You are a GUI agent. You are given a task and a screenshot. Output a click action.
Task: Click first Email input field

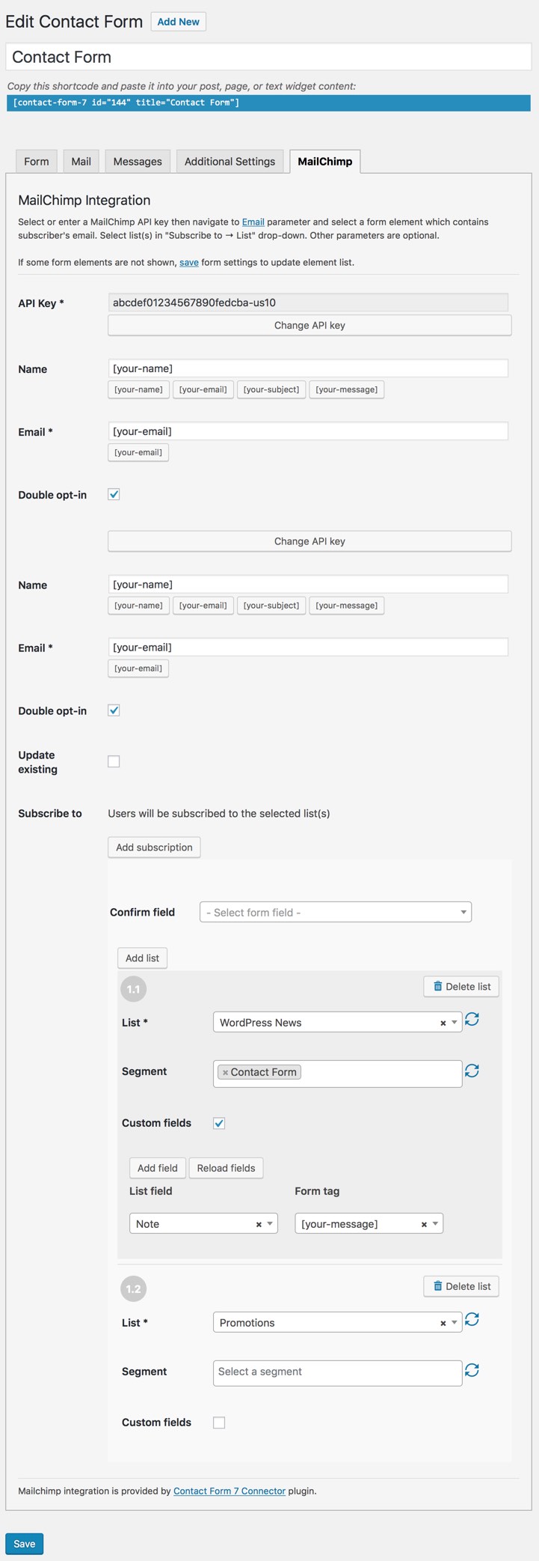308,431
